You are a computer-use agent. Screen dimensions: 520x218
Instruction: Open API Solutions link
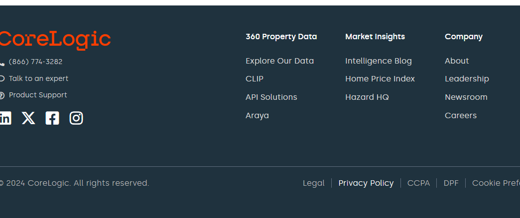pyautogui.click(x=271, y=97)
